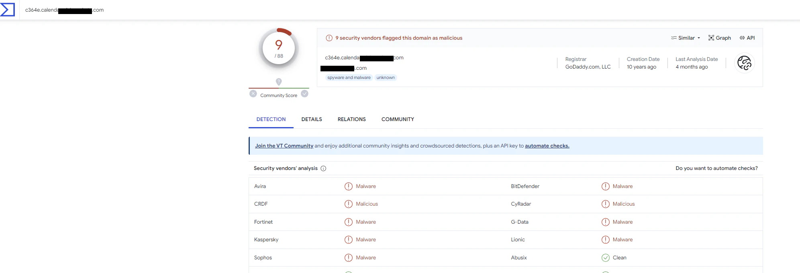Open the automate checks link

click(547, 146)
